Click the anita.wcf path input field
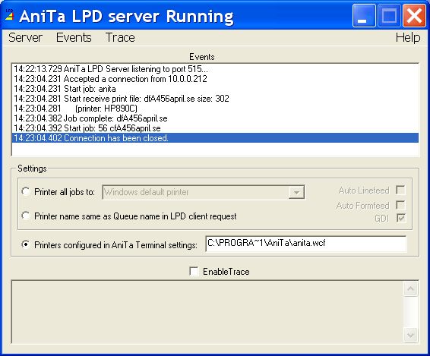This screenshot has width=430, height=356. coord(305,244)
